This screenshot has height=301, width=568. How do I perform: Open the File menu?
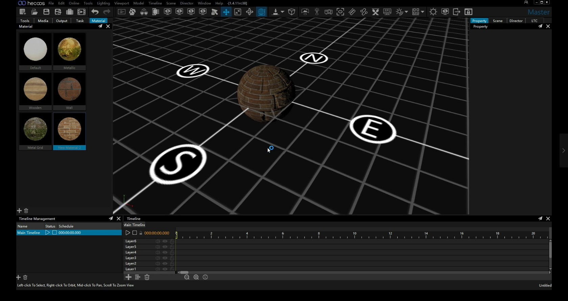pos(51,3)
